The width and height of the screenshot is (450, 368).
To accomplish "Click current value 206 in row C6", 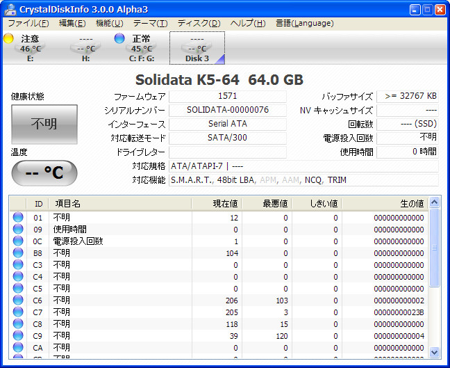I will tap(232, 301).
